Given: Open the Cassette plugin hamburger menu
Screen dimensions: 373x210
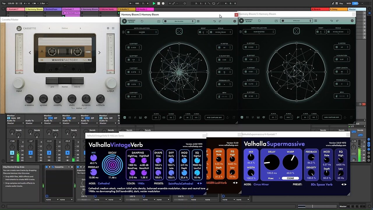Looking at the screenshot, I should [x=113, y=28].
